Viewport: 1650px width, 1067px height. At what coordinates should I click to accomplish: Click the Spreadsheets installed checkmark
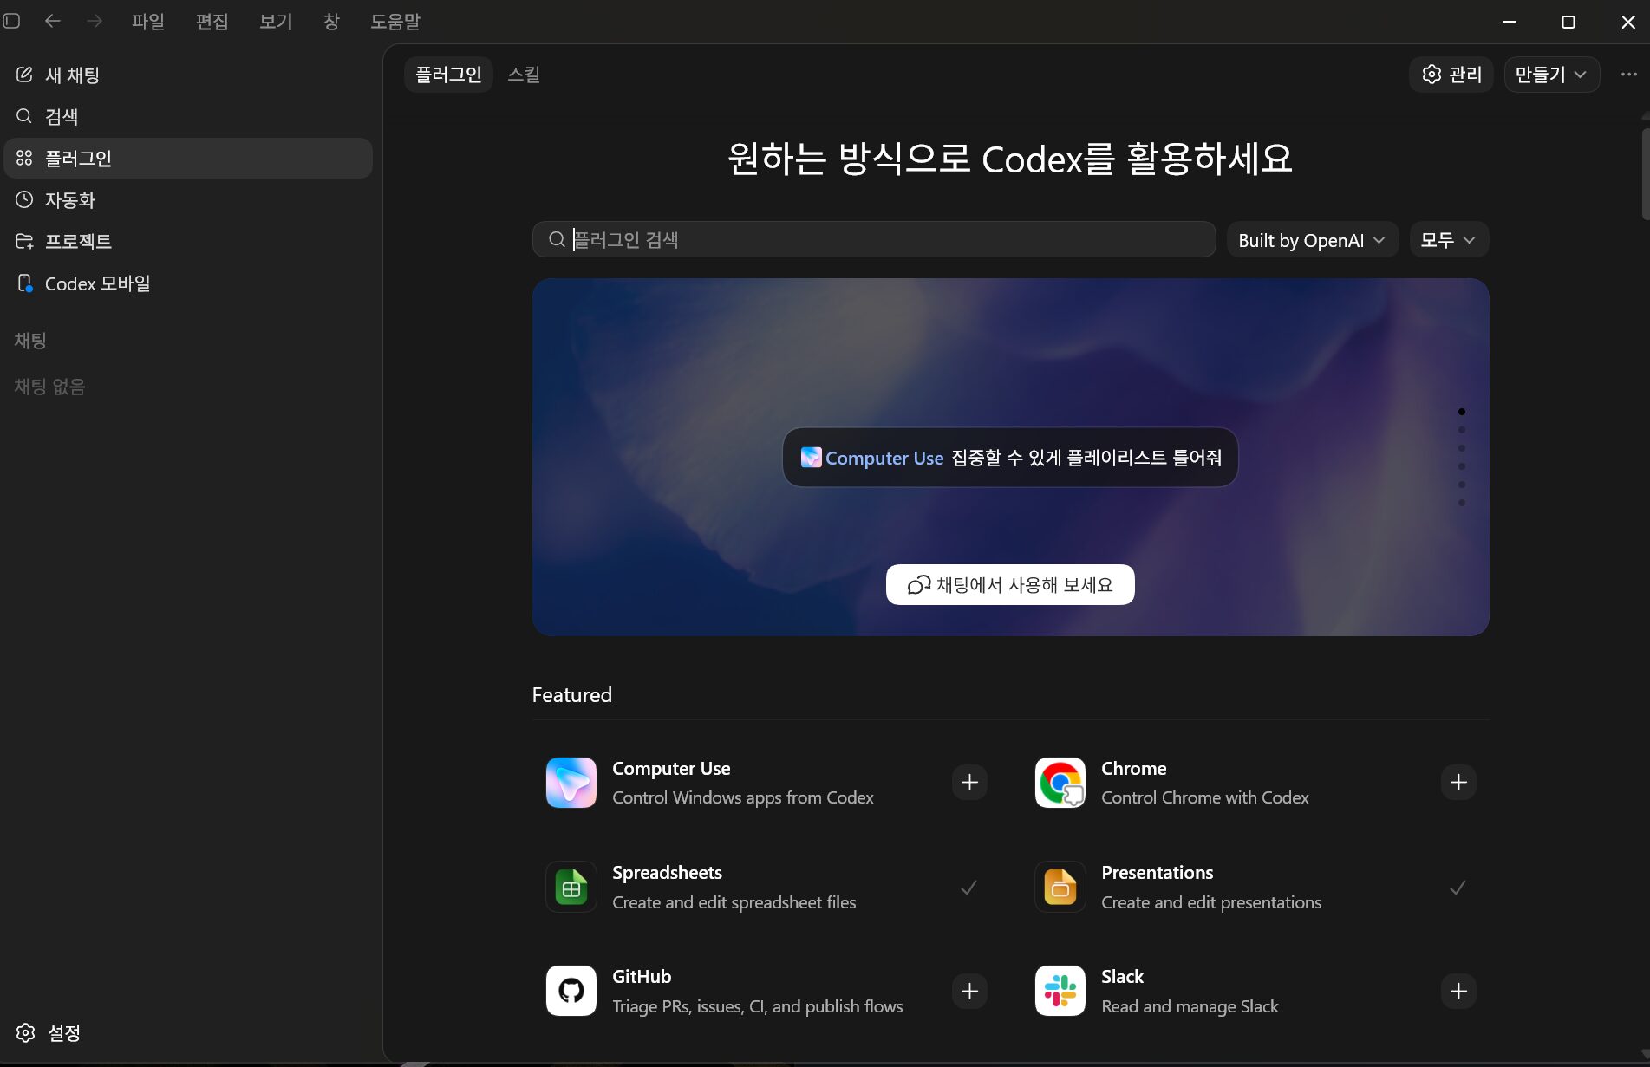tap(969, 887)
